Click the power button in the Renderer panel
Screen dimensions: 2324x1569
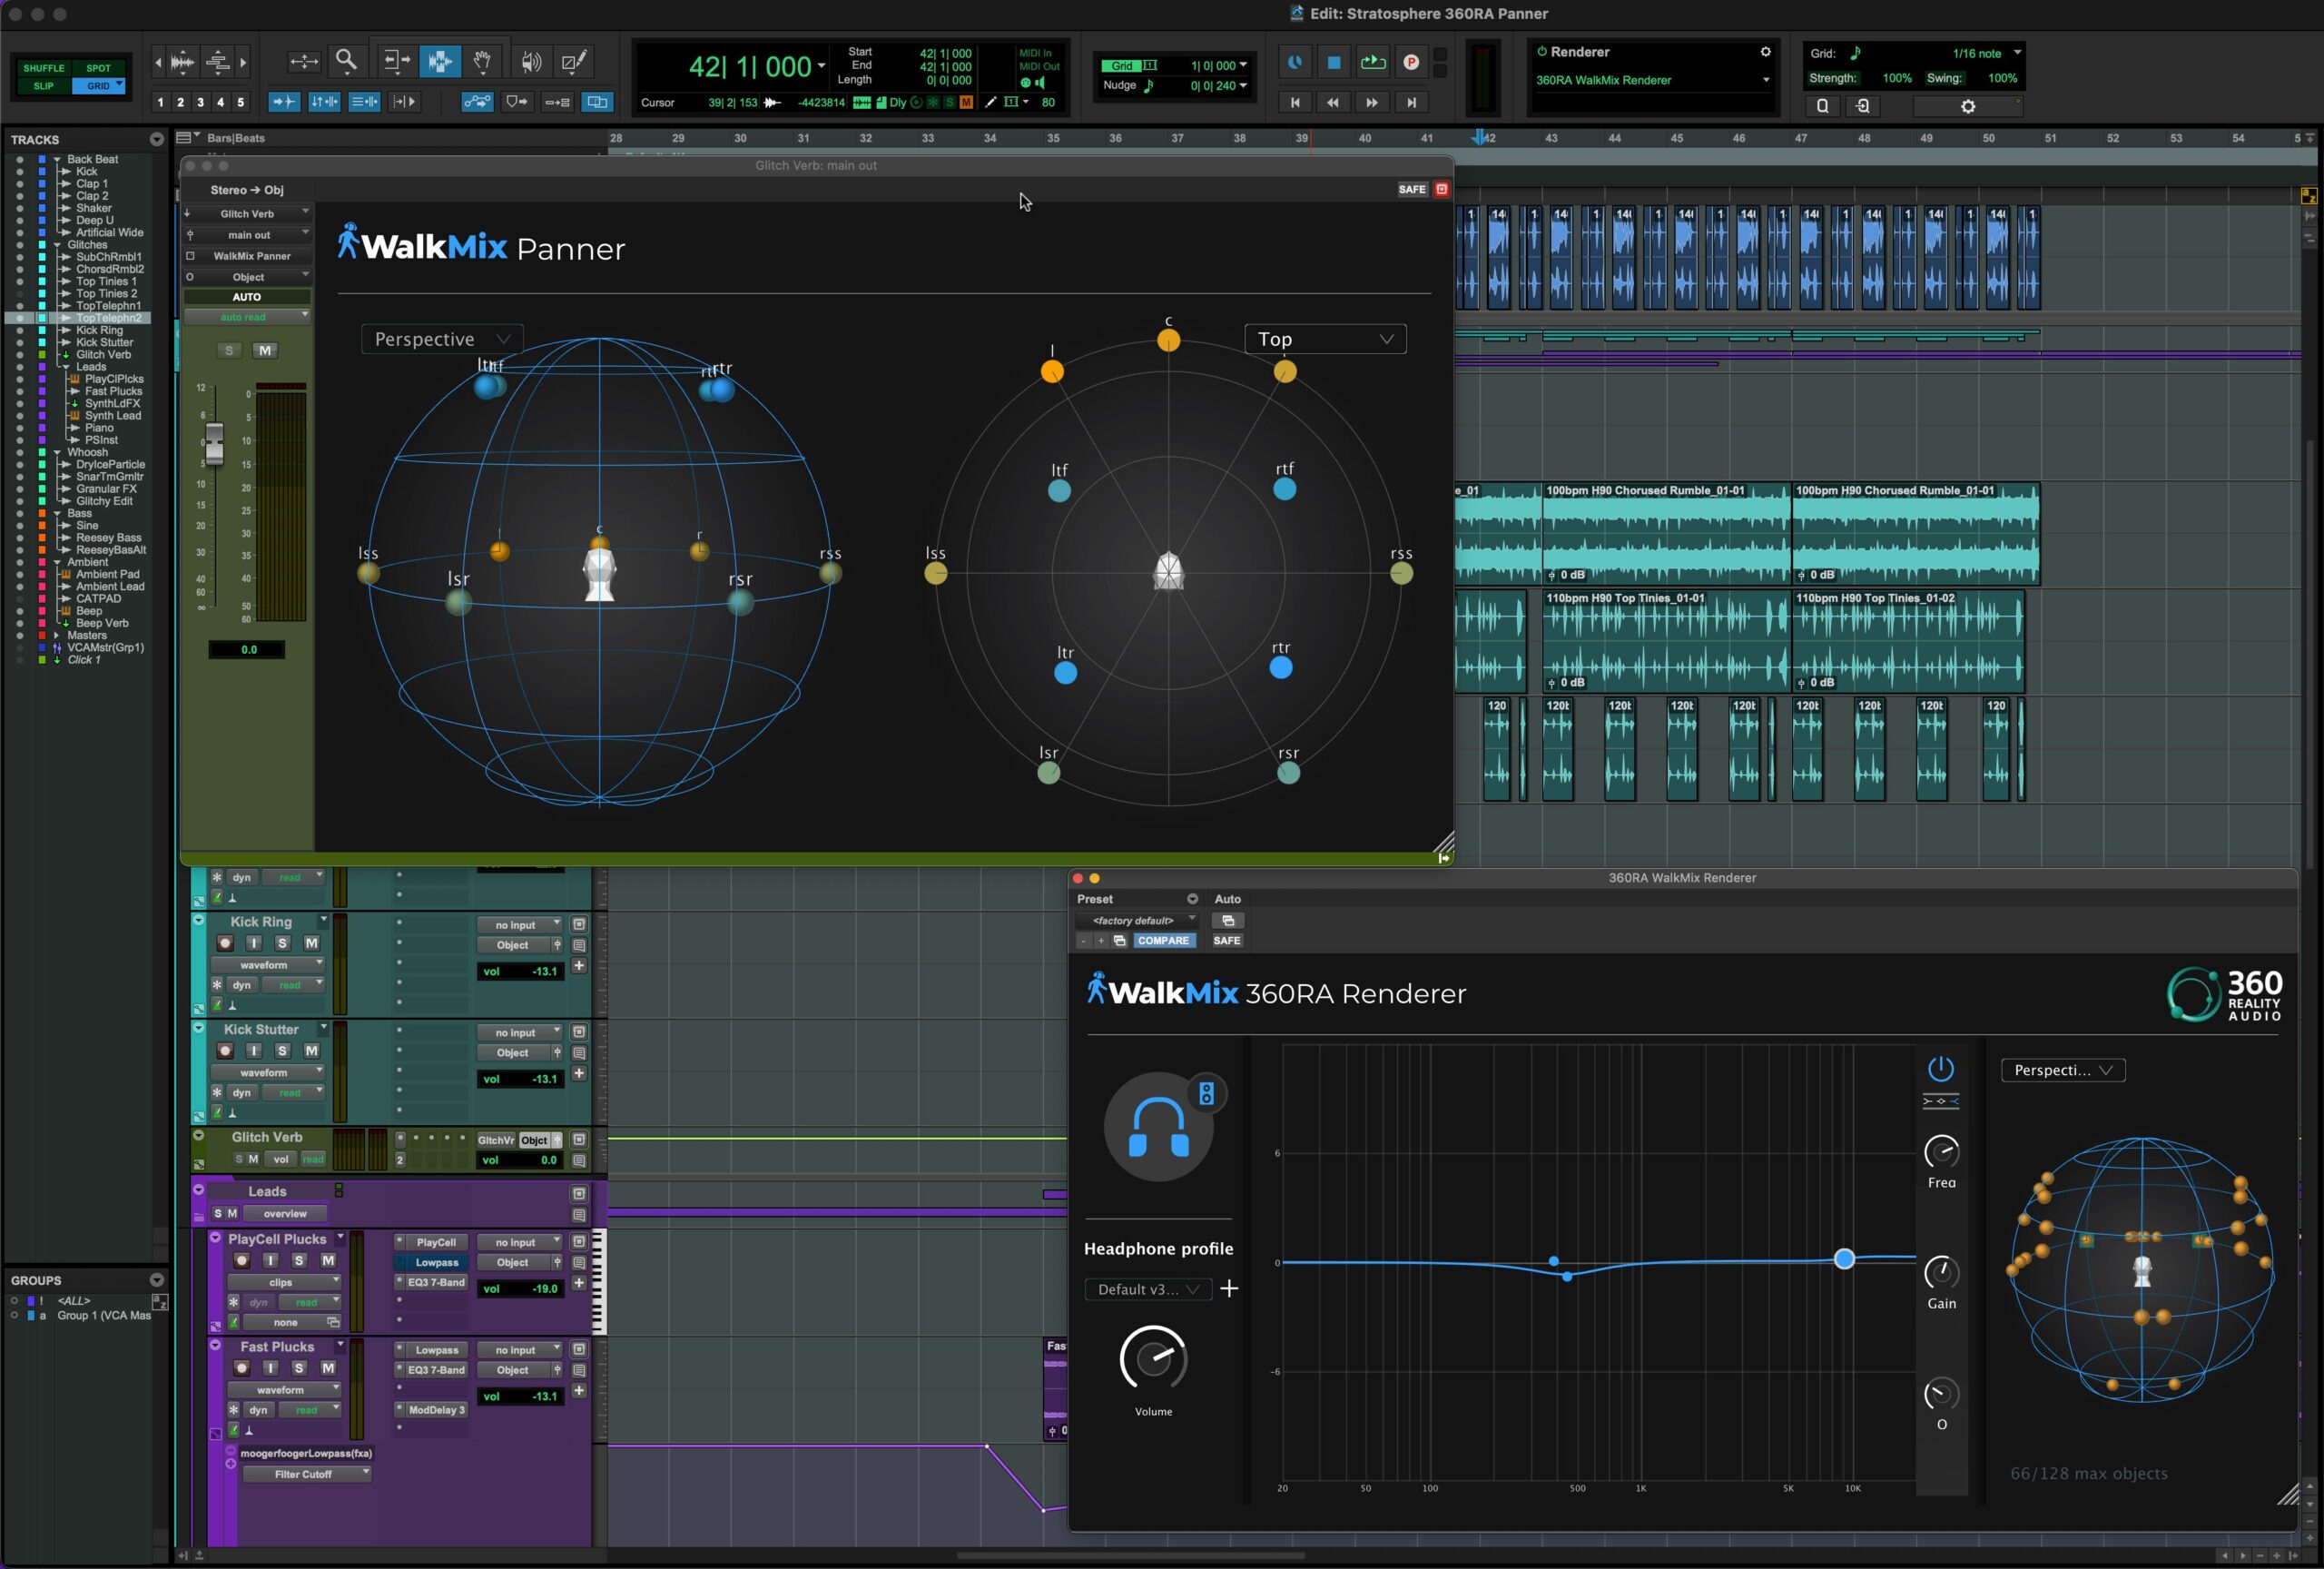pyautogui.click(x=1941, y=1069)
